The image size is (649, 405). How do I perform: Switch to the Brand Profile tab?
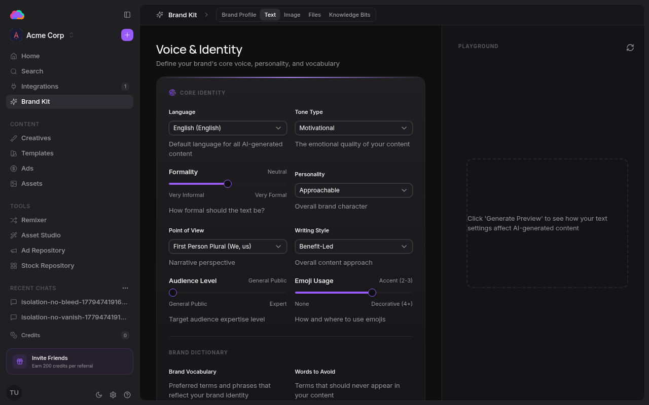click(x=239, y=15)
